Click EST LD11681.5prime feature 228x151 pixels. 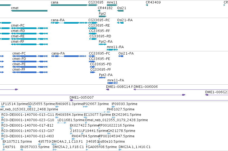(62, 123)
